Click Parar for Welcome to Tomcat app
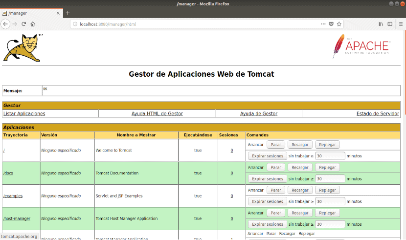406x240 pixels. pos(276,145)
